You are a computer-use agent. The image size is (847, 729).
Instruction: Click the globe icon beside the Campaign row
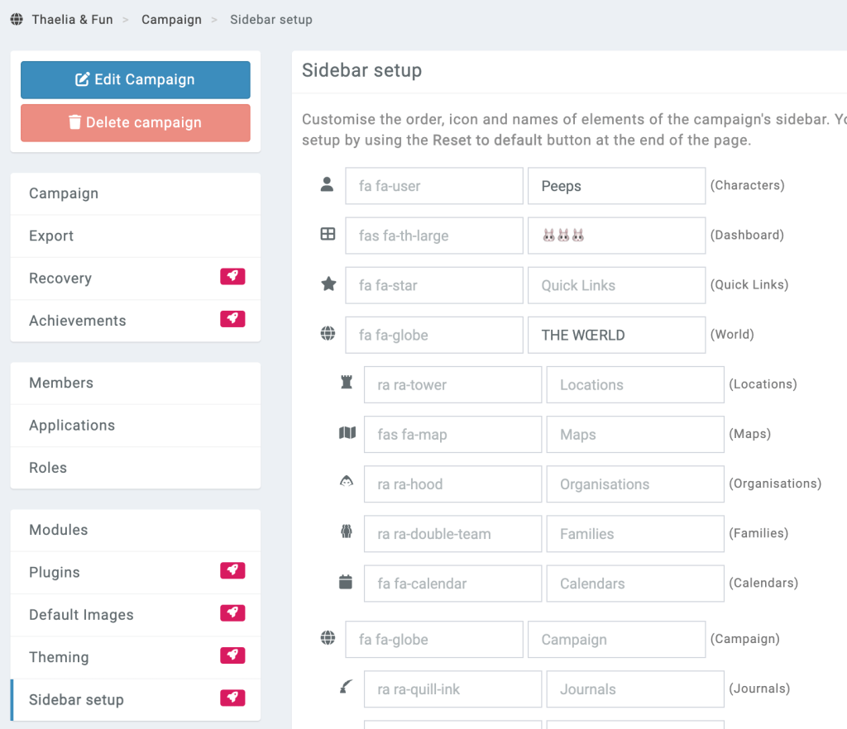(x=328, y=636)
